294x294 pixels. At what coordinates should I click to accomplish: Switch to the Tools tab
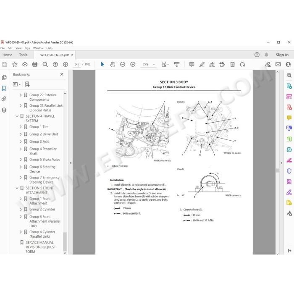23,55
